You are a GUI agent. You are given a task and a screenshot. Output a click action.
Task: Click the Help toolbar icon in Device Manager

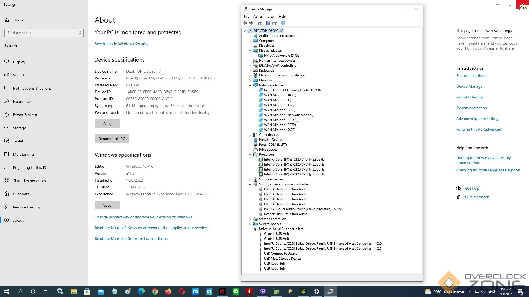(x=268, y=23)
